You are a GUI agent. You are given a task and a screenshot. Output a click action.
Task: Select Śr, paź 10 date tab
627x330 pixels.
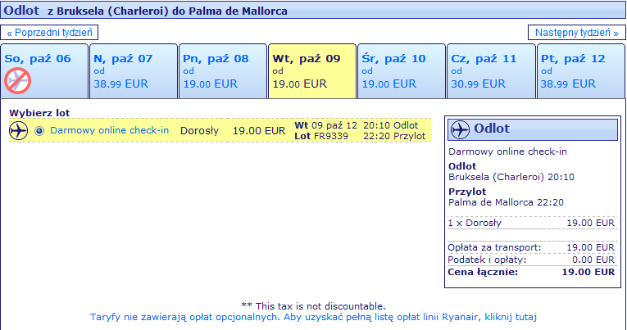coord(402,71)
